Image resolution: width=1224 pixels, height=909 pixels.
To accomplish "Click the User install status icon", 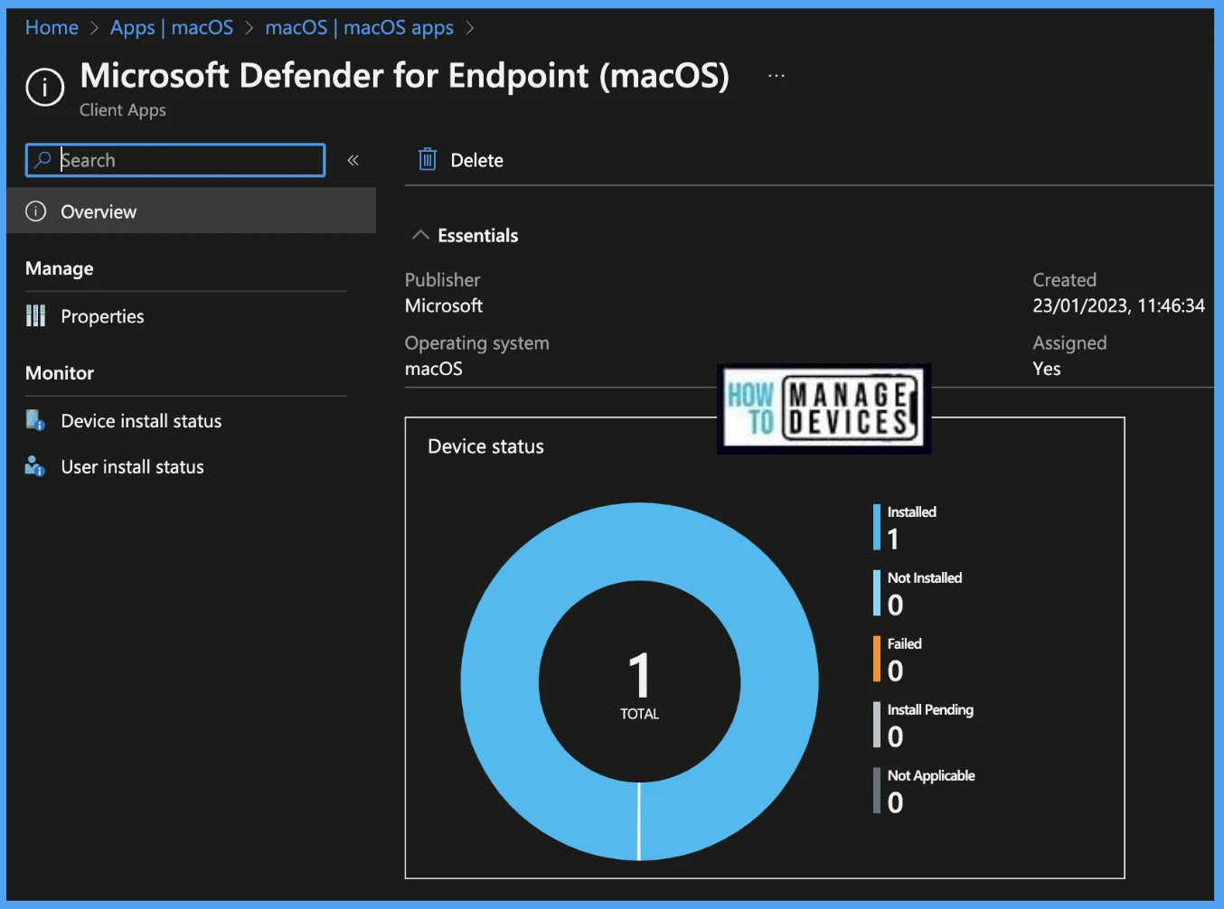I will click(x=35, y=466).
